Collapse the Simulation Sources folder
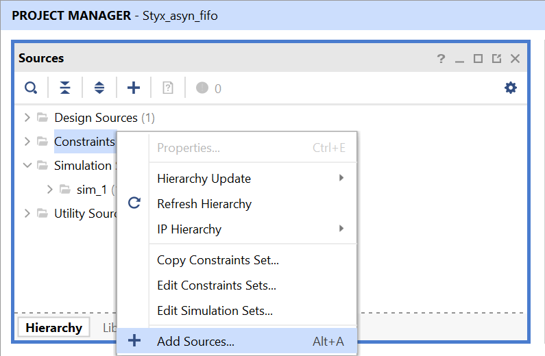 [27, 166]
